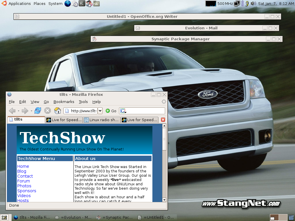
Task: Open the Firefox File menu
Action: tap(12, 102)
